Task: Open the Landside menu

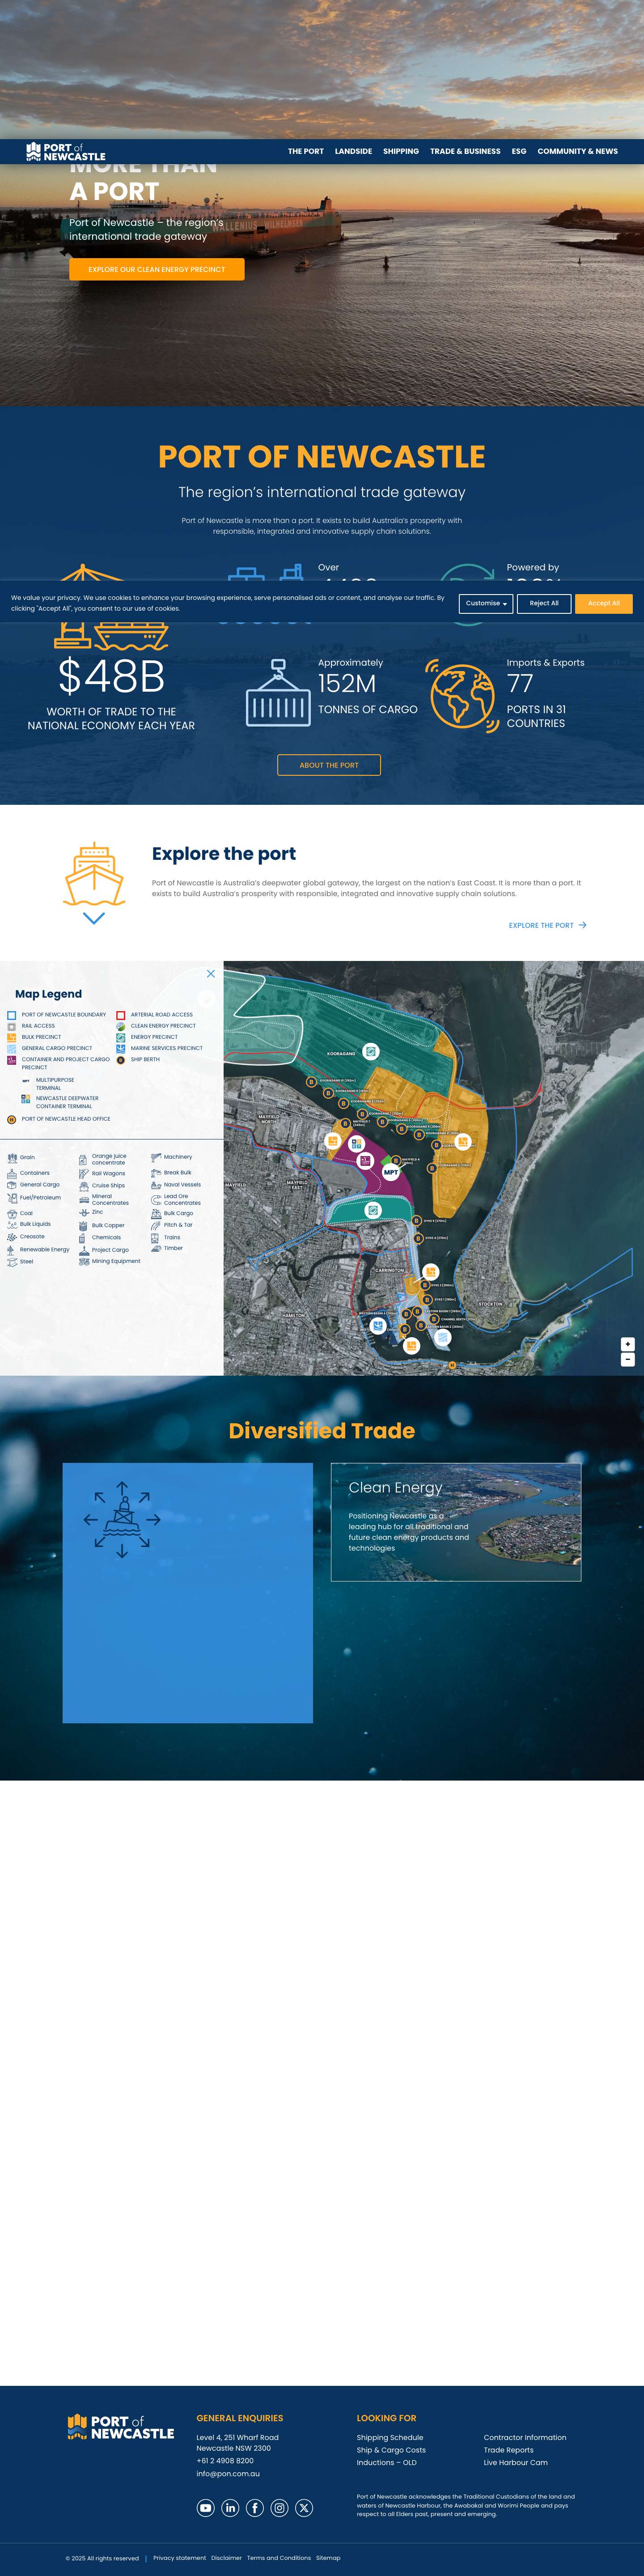Action: (353, 152)
